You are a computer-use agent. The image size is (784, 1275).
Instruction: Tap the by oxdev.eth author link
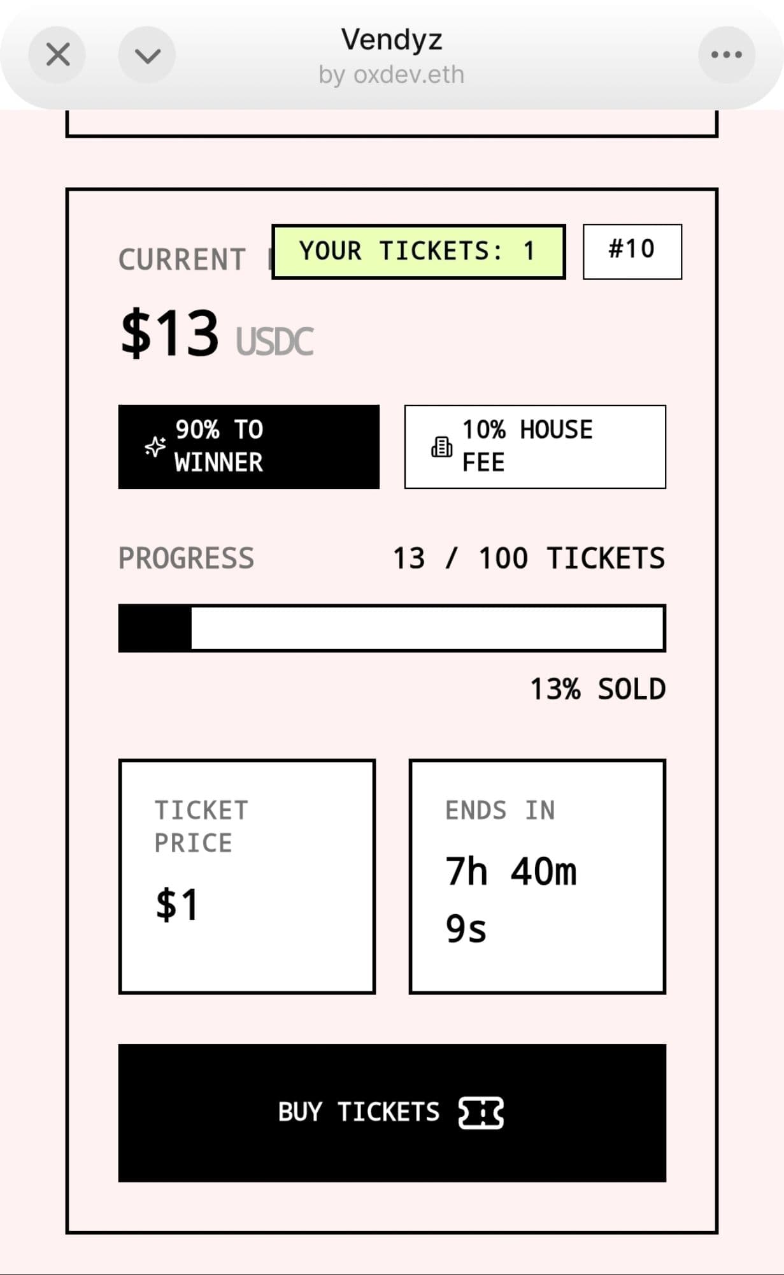tap(392, 75)
